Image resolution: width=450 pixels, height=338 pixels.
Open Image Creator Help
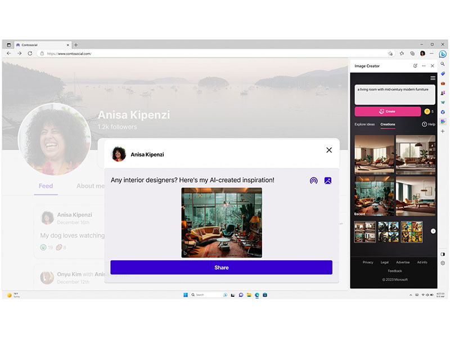(429, 124)
